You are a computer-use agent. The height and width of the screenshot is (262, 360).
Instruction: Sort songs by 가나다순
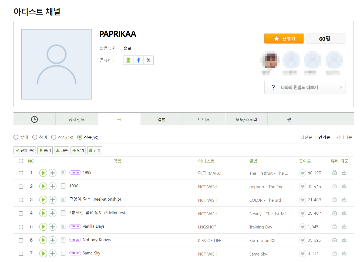pyautogui.click(x=344, y=137)
